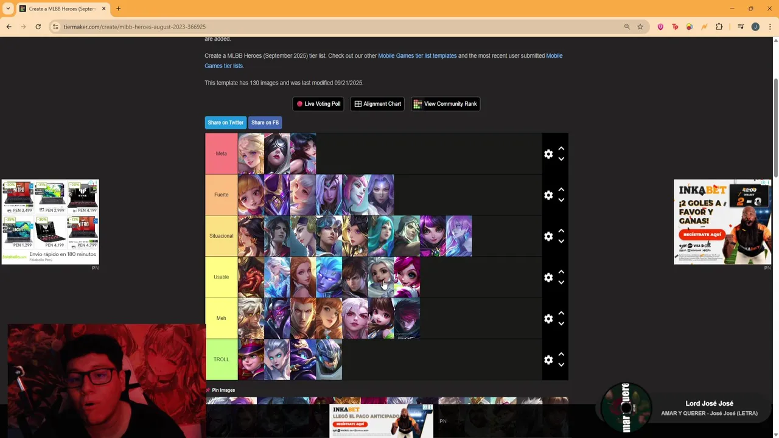Click the red Meta tier label

pyautogui.click(x=222, y=153)
